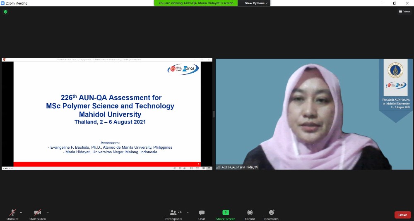The height and width of the screenshot is (221, 414).
Task: Click the Zoom Meeting title bar icon
Action: click(x=3, y=3)
